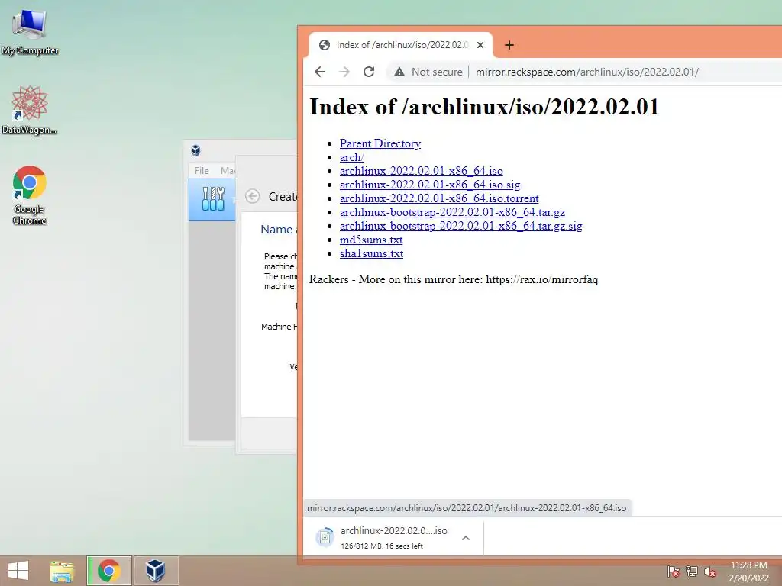The width and height of the screenshot is (782, 586).
Task: Open archlinux-2022.02.01-x86_64.iso.sig link
Action: (429, 185)
